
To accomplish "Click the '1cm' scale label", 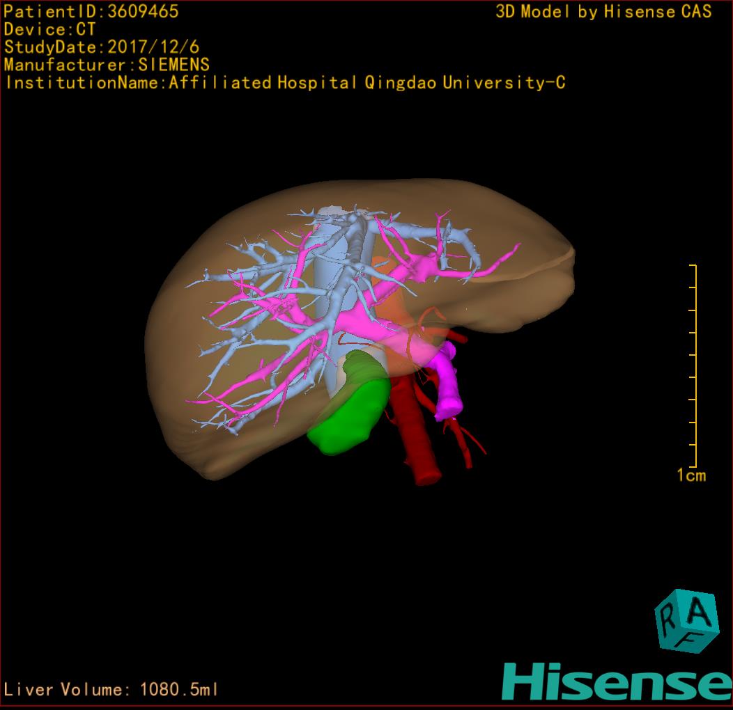I will point(691,475).
